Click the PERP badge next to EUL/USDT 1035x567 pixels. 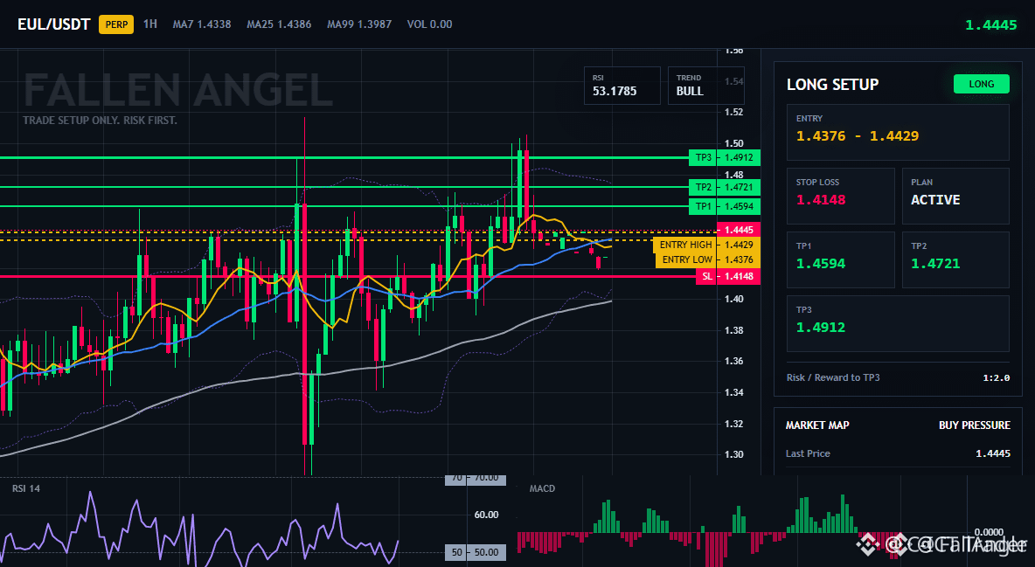[x=116, y=24]
